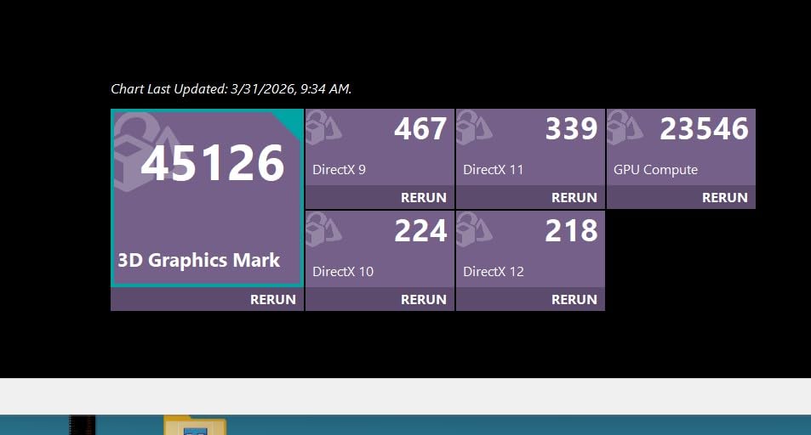The width and height of the screenshot is (811, 435).
Task: Click the 'DirectX 10' label
Action: tap(342, 271)
